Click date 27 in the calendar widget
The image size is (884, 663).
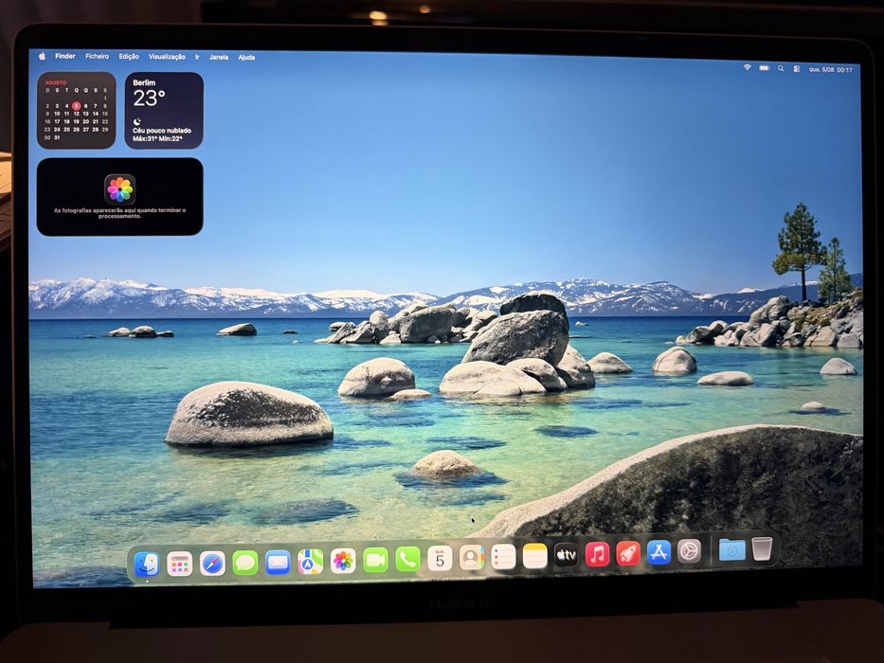click(85, 129)
